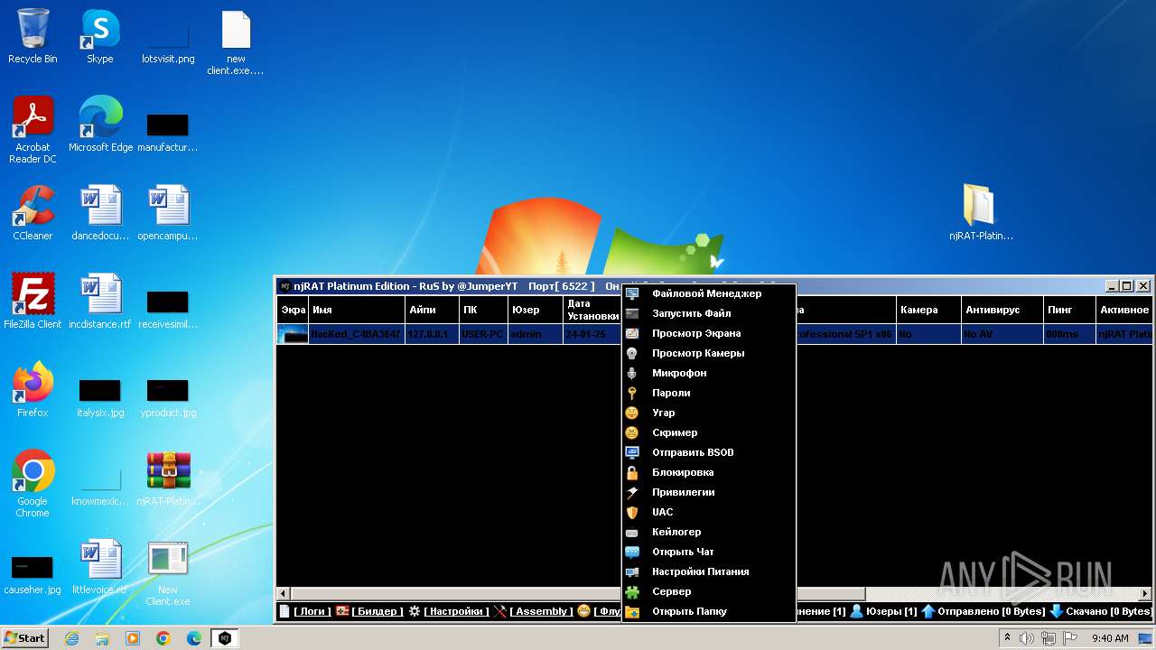Click the Отправлено upload arrow icon
Image resolution: width=1156 pixels, height=650 pixels.
tap(928, 611)
